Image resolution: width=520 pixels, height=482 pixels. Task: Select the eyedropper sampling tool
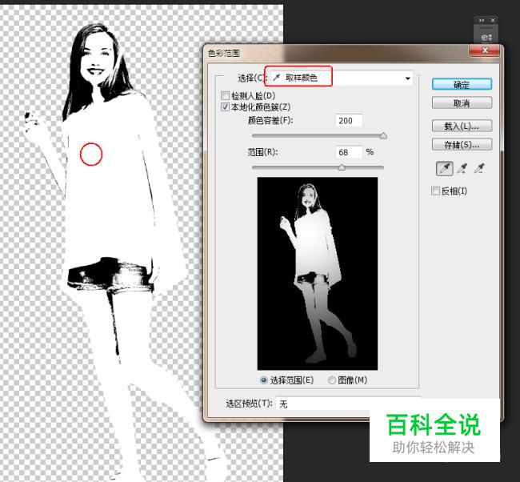coord(444,169)
